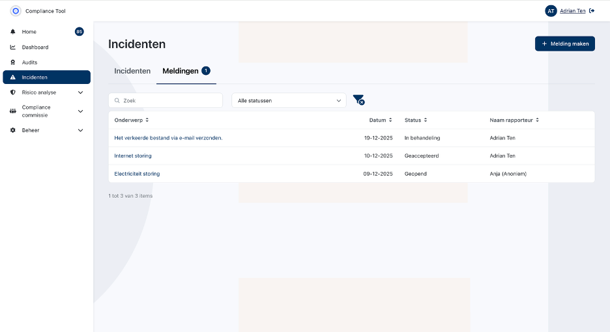Open the Adrian Ten profile link

tap(572, 11)
